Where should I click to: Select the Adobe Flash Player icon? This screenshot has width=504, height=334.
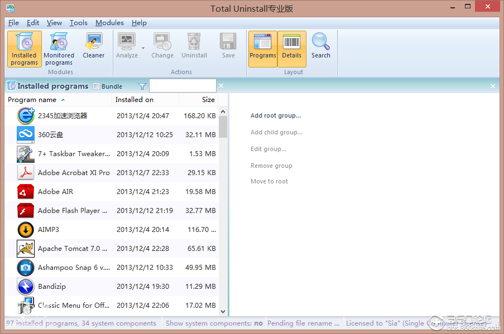(x=26, y=211)
